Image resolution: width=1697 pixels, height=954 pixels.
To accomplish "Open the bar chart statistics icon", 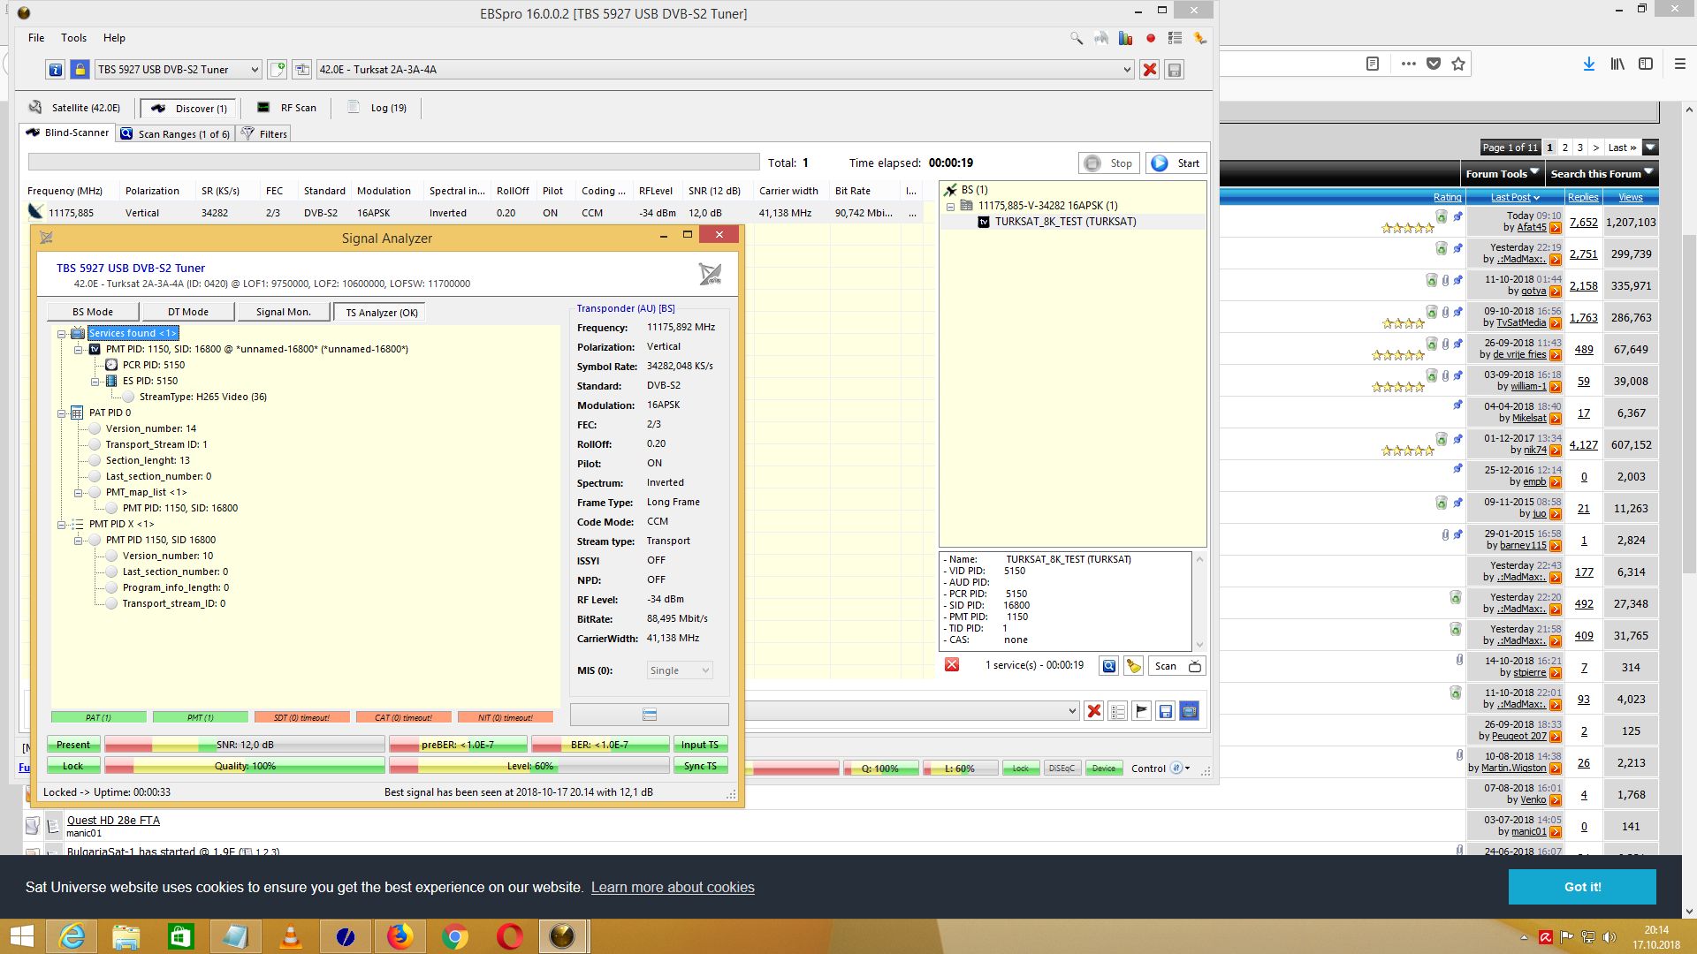I will [x=1125, y=38].
